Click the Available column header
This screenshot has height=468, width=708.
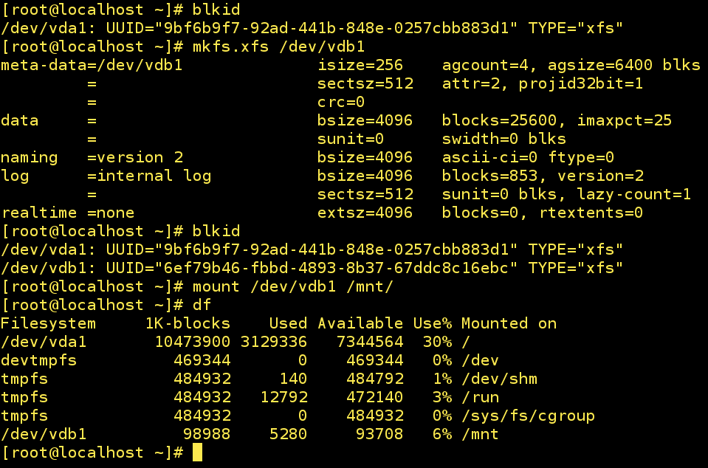pos(360,323)
